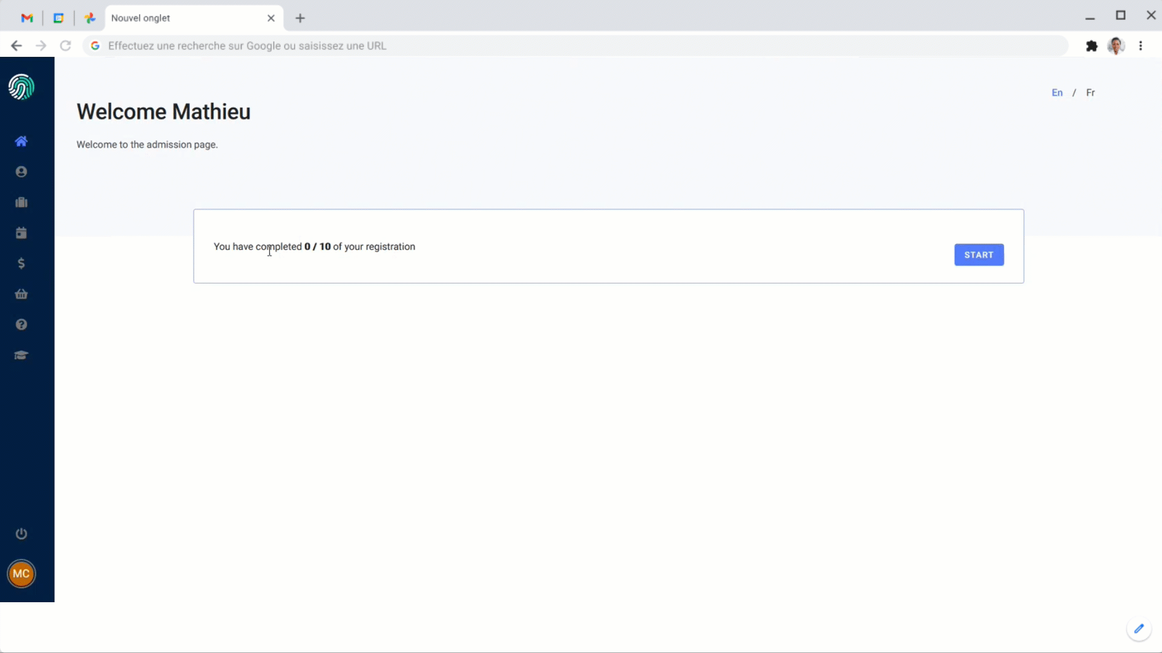The height and width of the screenshot is (653, 1162).
Task: Click the fingerprint logo in sidebar
Action: pyautogui.click(x=21, y=87)
